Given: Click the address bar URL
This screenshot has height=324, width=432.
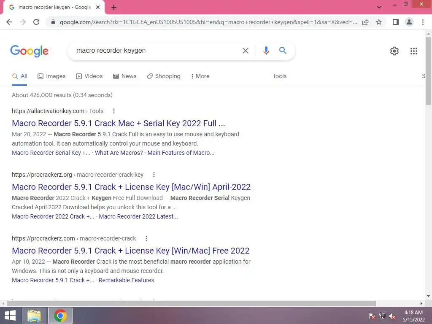Looking at the screenshot, I should pyautogui.click(x=208, y=22).
